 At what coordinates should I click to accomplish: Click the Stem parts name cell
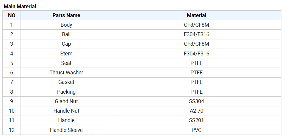(66, 54)
